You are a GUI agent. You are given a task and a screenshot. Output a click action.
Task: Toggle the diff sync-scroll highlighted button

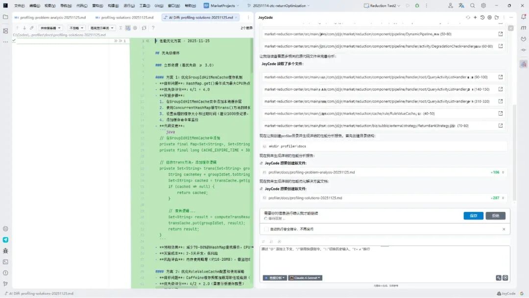[128, 28]
